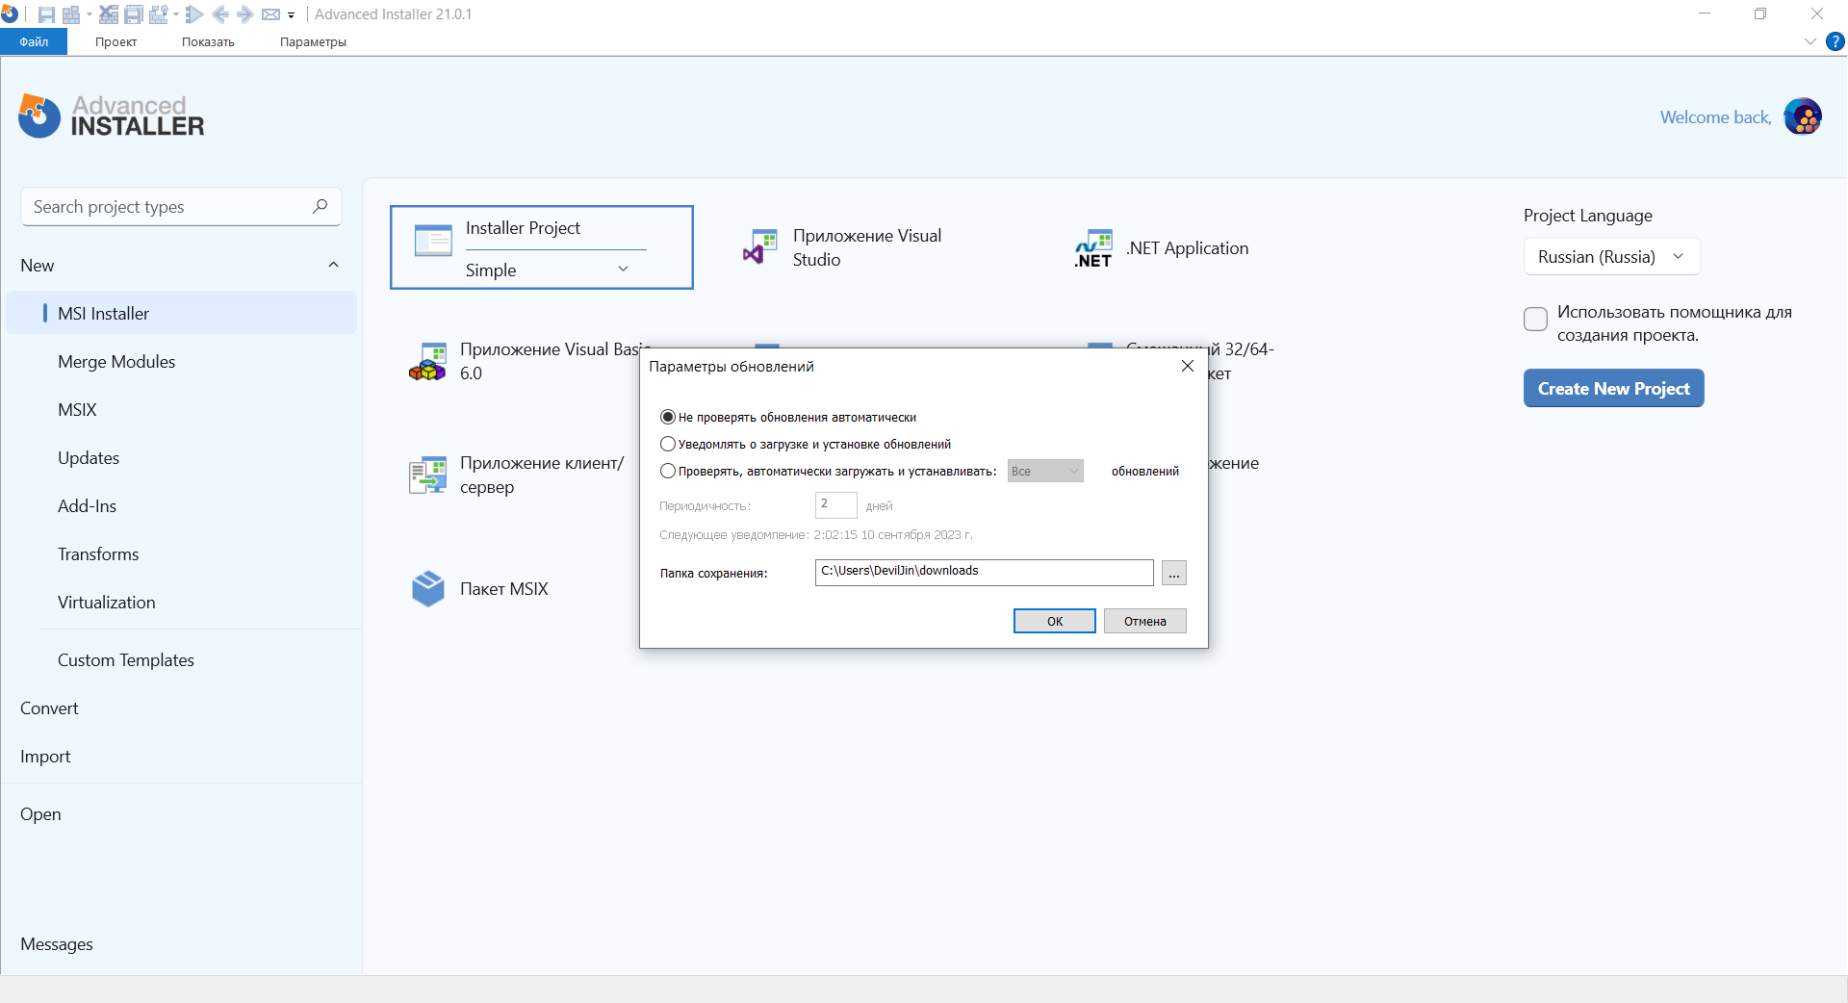Click OK in update settings dialog

(1054, 621)
